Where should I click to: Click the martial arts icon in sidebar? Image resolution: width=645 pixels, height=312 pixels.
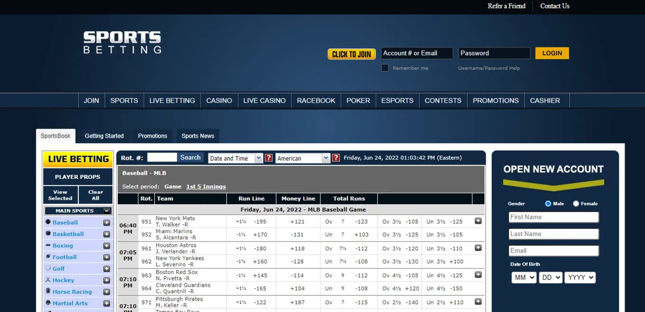(x=48, y=303)
